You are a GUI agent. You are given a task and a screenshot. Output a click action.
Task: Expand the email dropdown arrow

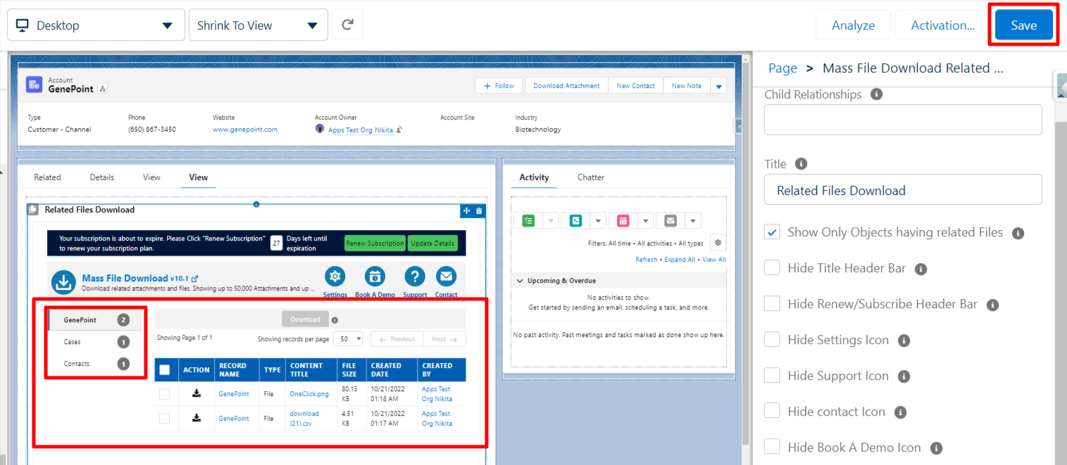tap(692, 221)
